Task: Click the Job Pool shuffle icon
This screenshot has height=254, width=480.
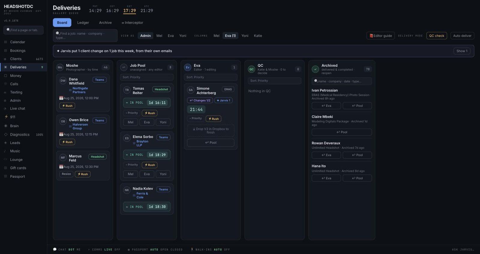Action: pyautogui.click(x=124, y=67)
